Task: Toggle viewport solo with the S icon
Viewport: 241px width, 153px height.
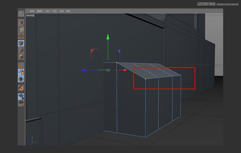Action: coord(21,79)
